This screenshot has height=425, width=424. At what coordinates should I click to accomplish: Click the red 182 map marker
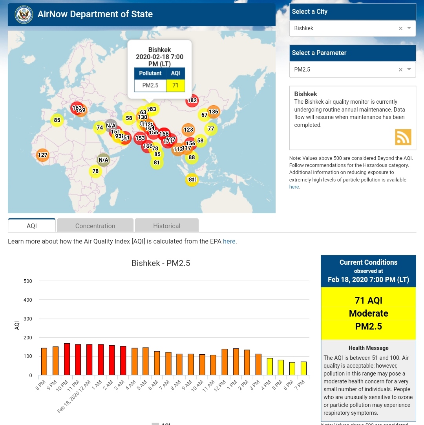pos(192,101)
